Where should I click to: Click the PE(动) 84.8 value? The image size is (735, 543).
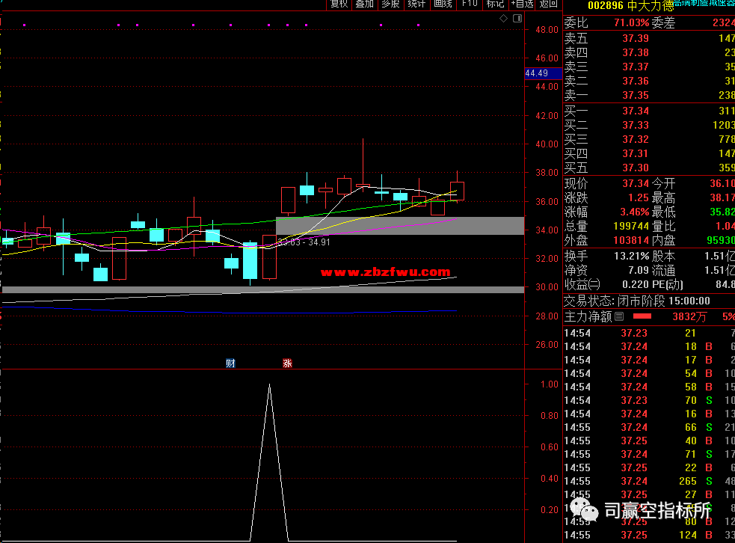(x=725, y=284)
